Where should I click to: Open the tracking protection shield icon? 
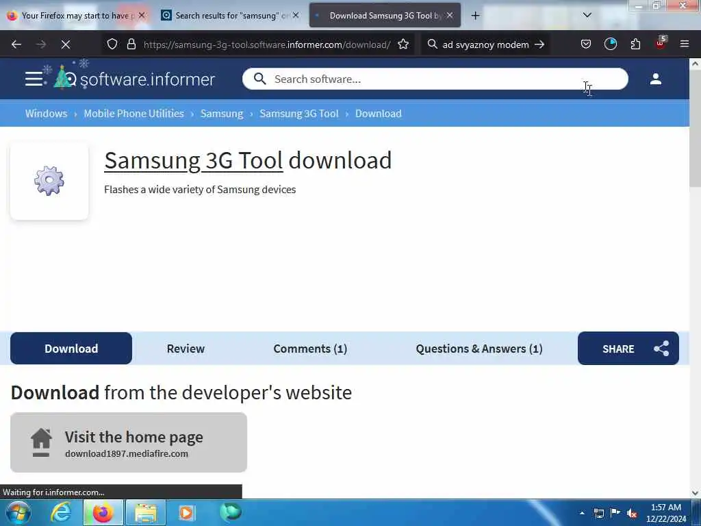coord(112,45)
